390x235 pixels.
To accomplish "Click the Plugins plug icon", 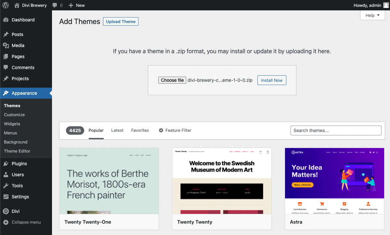I will click(6, 164).
